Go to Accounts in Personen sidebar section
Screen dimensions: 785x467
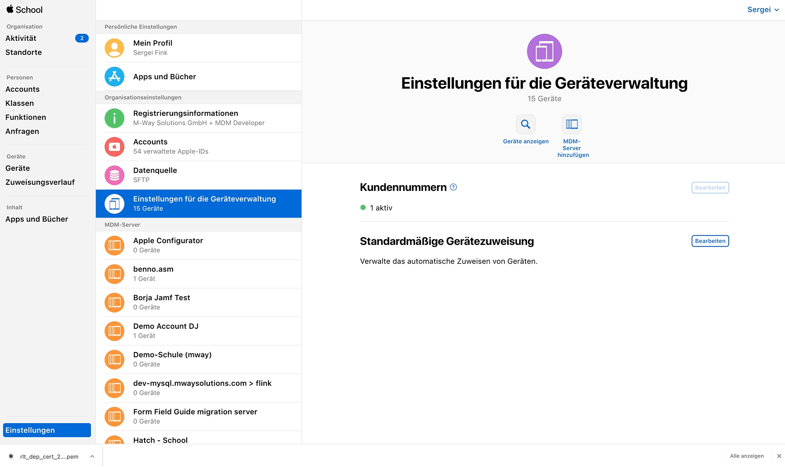[x=22, y=89]
